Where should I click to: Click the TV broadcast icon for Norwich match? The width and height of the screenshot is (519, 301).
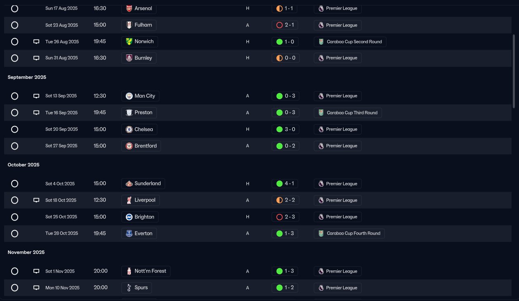(36, 42)
